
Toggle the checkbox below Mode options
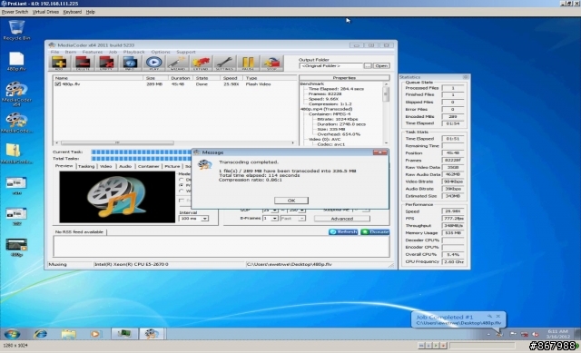tap(182, 201)
